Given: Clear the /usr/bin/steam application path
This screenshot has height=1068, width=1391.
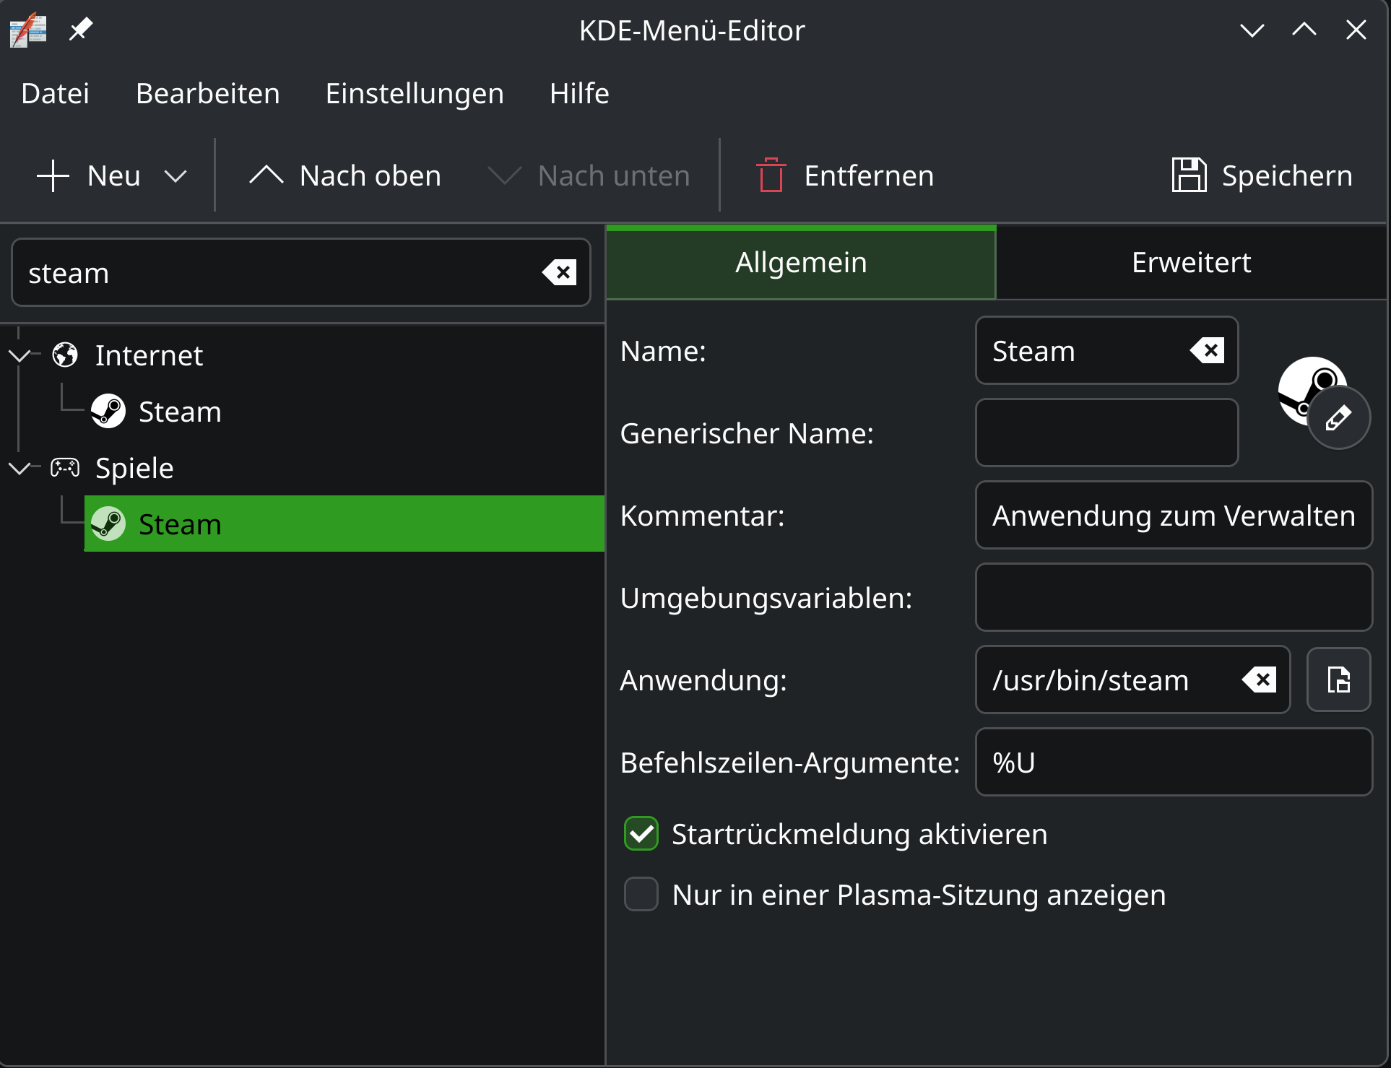Looking at the screenshot, I should [x=1260, y=680].
